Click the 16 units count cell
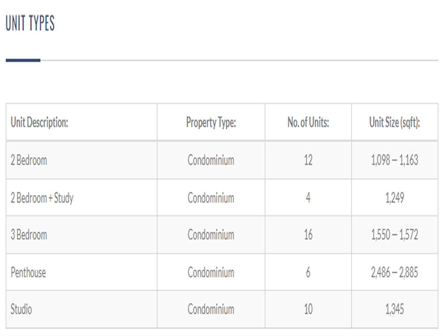The image size is (443, 336). tap(308, 235)
